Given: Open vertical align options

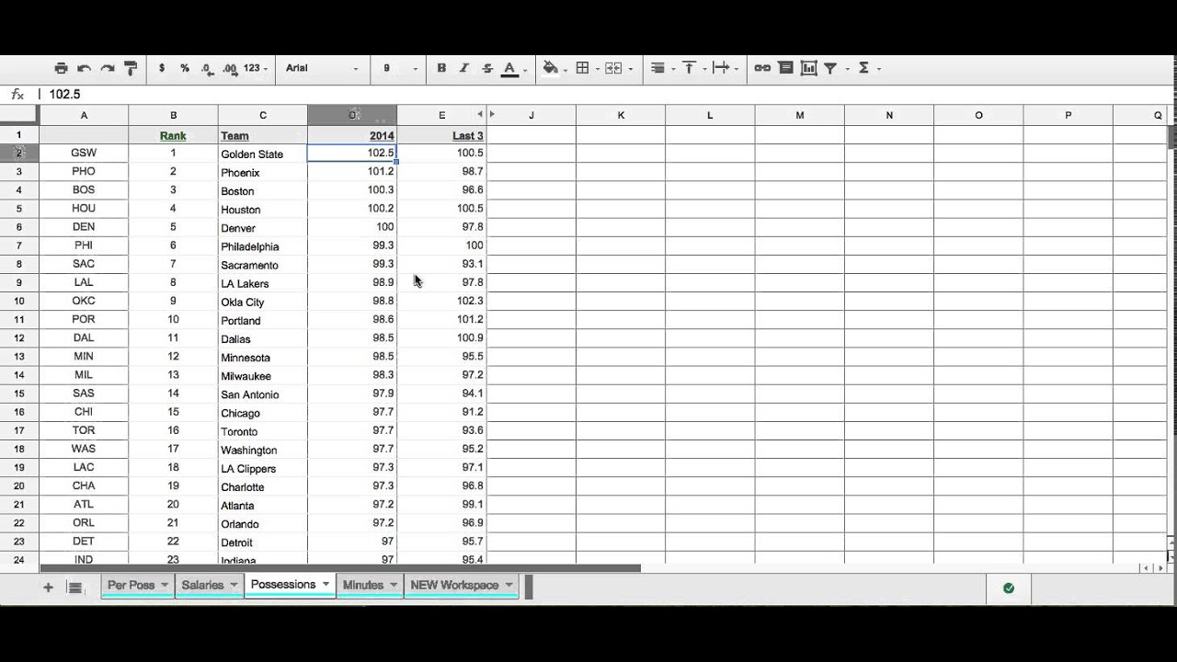Looking at the screenshot, I should click(689, 68).
